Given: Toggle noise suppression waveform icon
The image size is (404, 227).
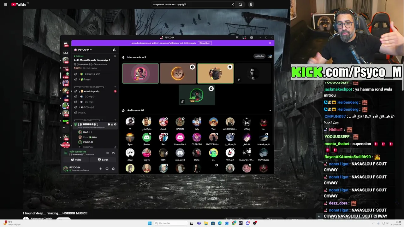Looking at the screenshot, I should coord(108,153).
